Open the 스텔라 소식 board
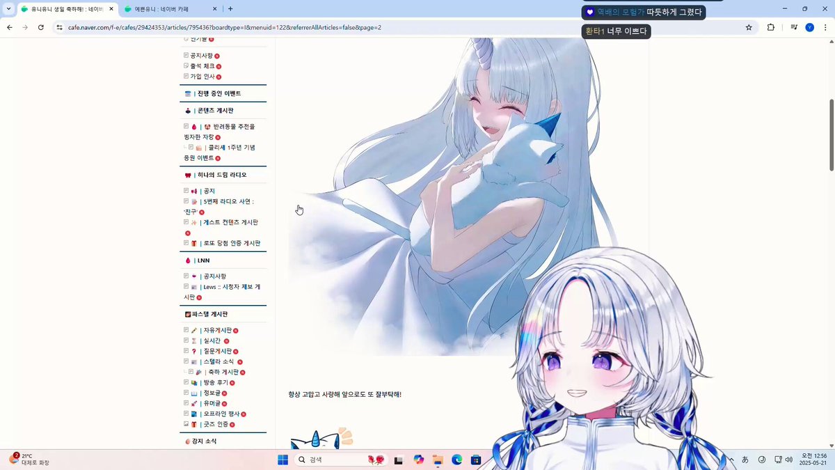 pyautogui.click(x=218, y=361)
